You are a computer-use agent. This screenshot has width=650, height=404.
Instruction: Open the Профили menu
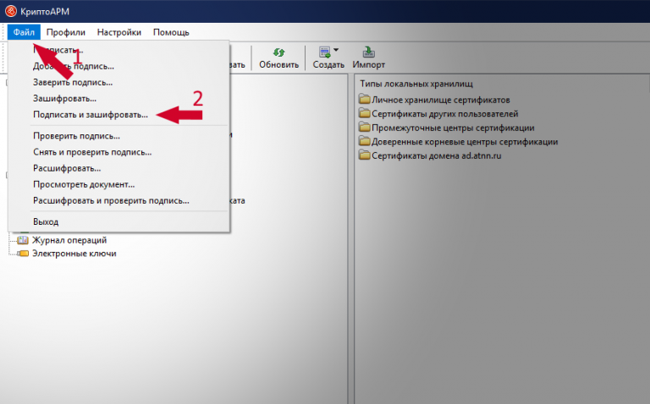[x=65, y=32]
